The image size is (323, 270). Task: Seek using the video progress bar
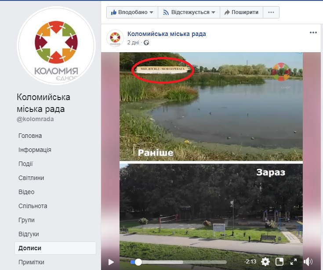pyautogui.click(x=185, y=262)
